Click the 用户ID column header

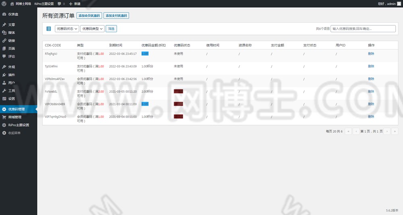(341, 45)
